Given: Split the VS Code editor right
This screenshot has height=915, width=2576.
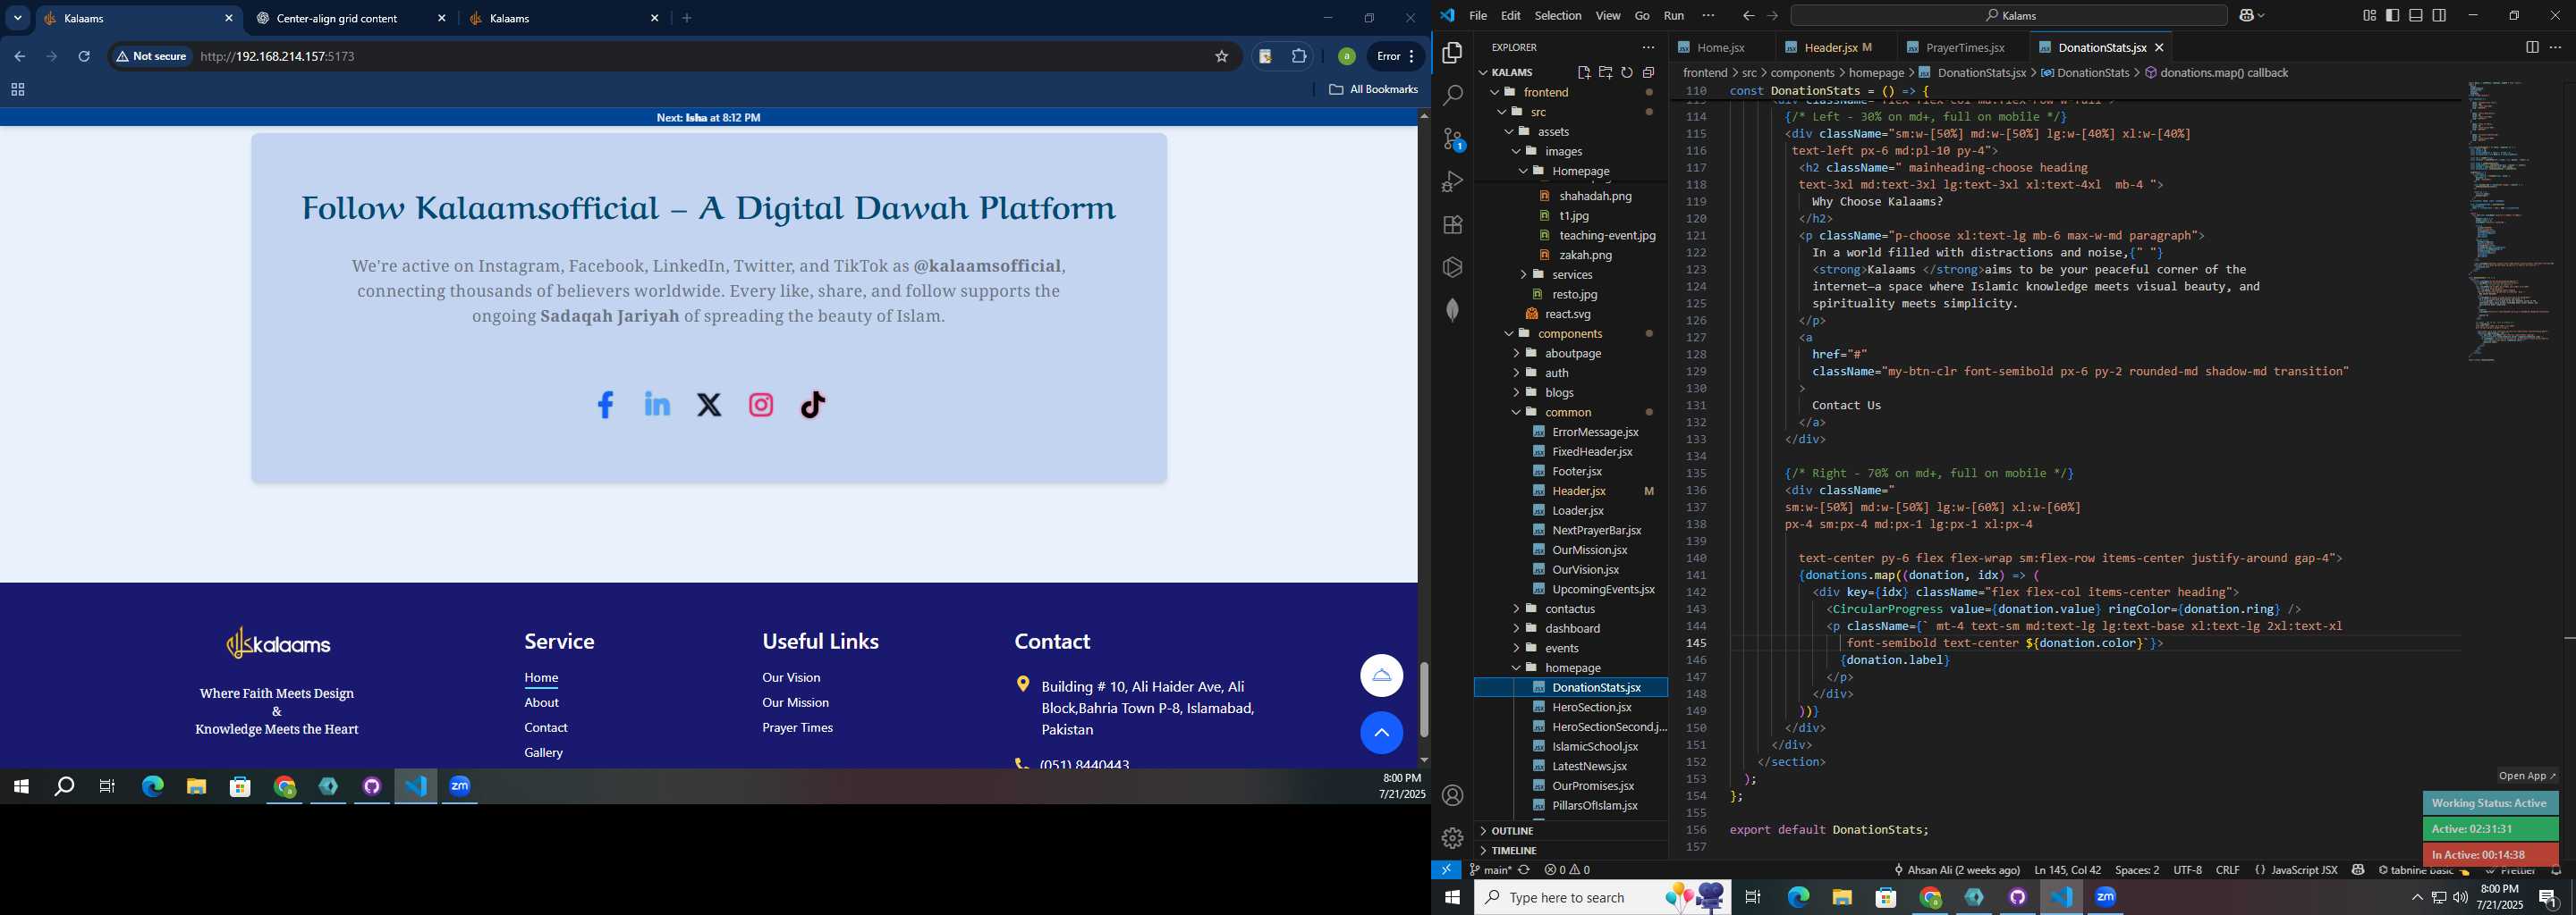Looking at the screenshot, I should click(x=2532, y=47).
